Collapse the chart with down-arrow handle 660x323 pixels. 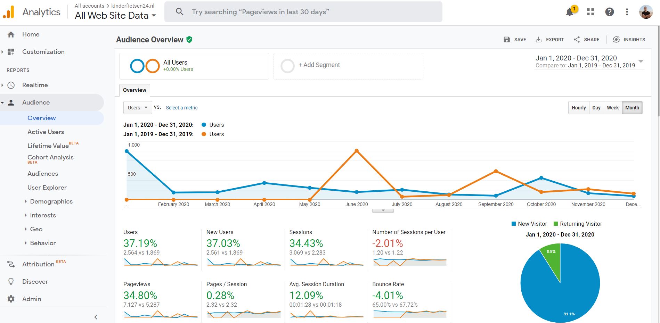(x=383, y=210)
